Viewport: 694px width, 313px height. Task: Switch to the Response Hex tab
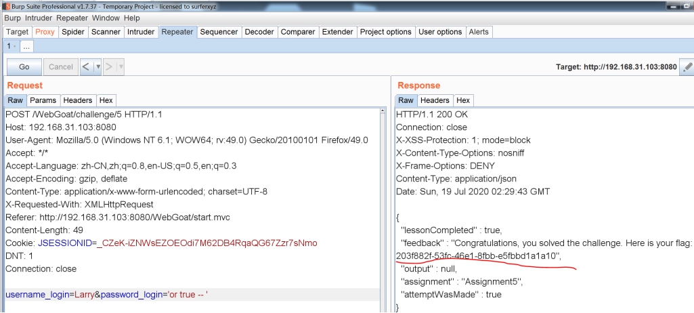pos(463,100)
